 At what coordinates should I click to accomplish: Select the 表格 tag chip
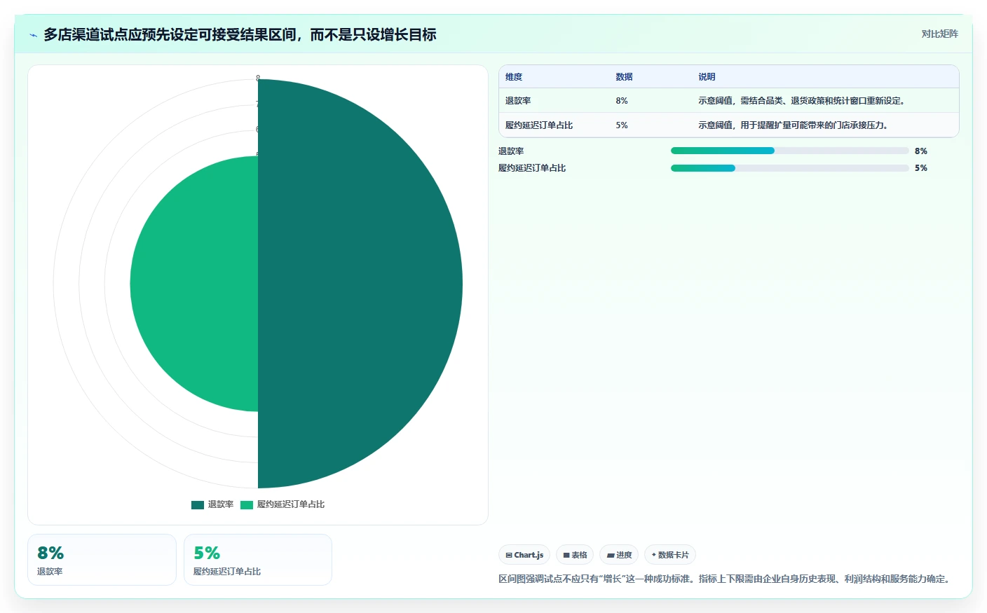click(575, 555)
